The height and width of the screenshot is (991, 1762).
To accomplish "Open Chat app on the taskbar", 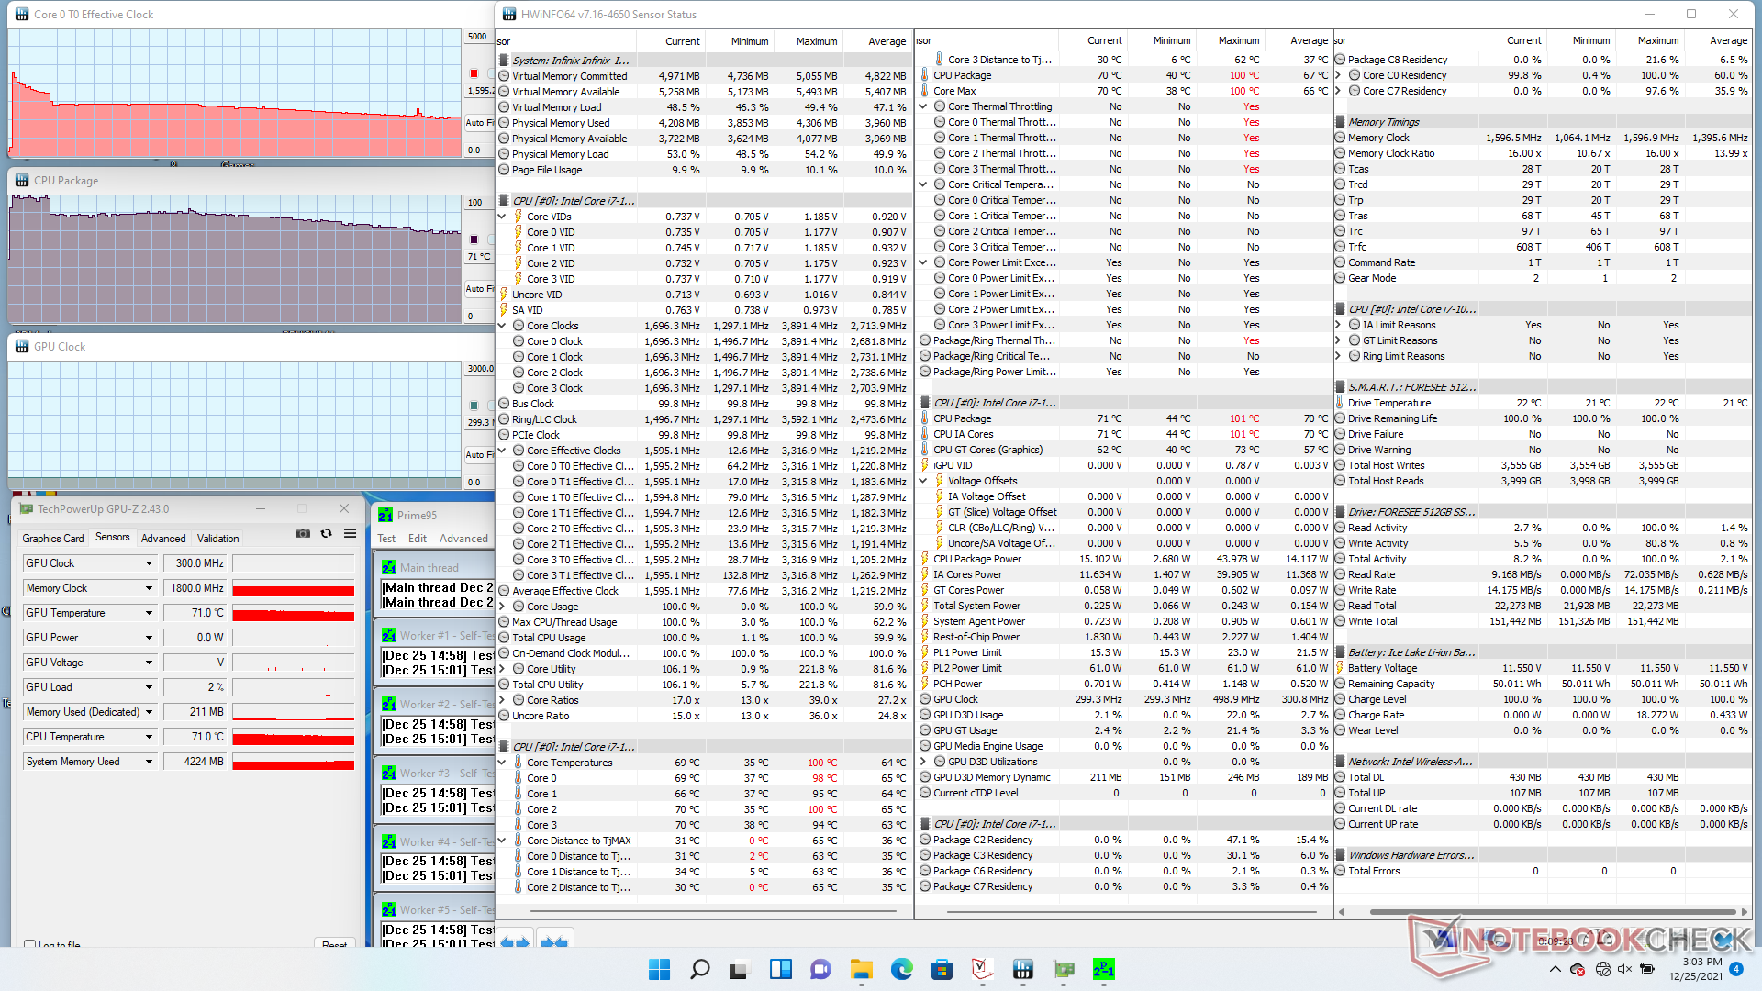I will [x=821, y=969].
